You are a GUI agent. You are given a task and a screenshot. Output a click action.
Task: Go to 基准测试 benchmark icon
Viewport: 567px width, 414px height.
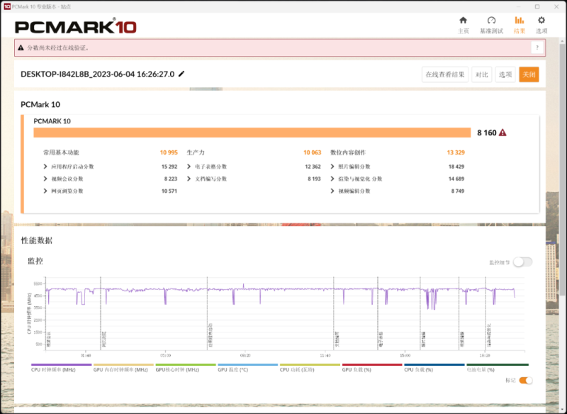491,21
